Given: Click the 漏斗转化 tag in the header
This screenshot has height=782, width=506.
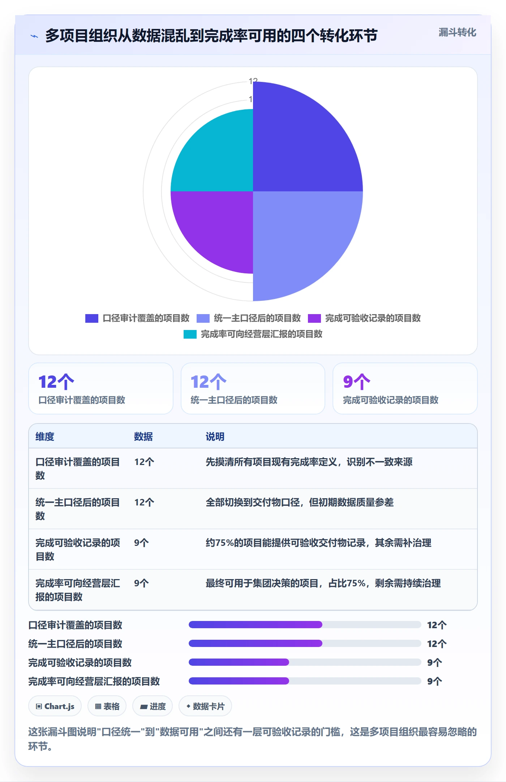Looking at the screenshot, I should point(457,32).
